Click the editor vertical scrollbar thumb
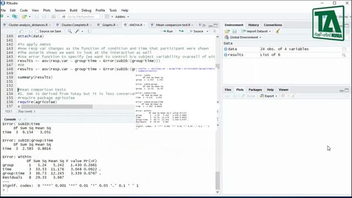This screenshot has height=198, width=352. 217,66
